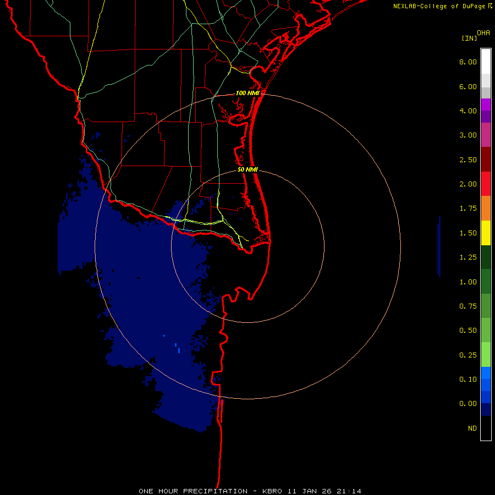Click the NEXLAB-College of DuPage credit text
Image resolution: width=495 pixels, height=495 pixels.
tap(442, 6)
